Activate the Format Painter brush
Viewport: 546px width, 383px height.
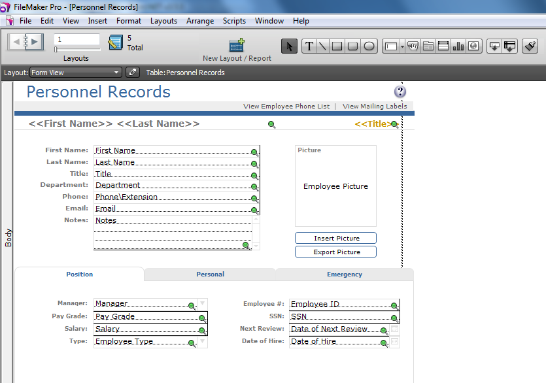click(530, 46)
